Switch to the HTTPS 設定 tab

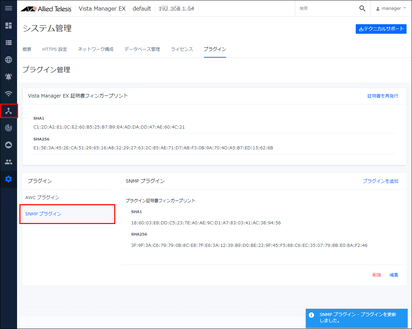pyautogui.click(x=55, y=49)
